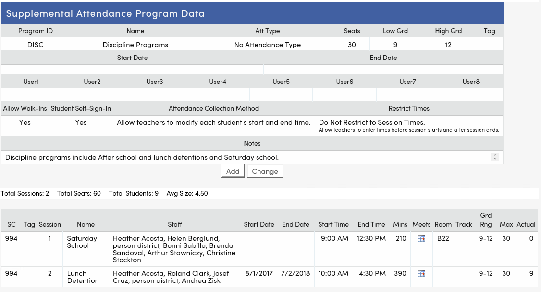Click the Staff column header
Image resolution: width=541 pixels, height=292 pixels.
[175, 224]
